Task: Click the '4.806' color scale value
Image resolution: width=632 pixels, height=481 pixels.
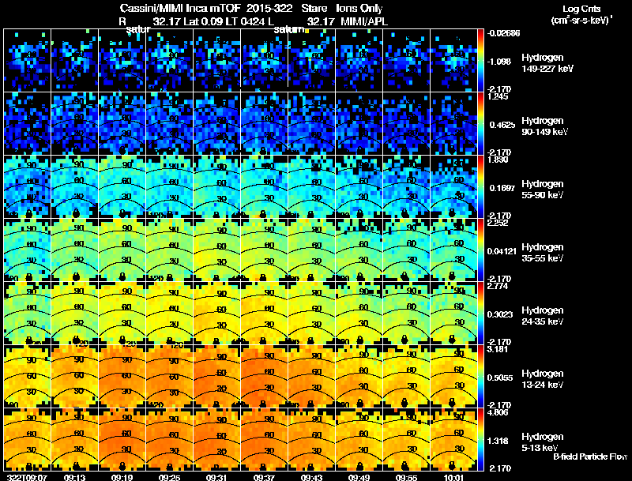Action: (x=498, y=412)
